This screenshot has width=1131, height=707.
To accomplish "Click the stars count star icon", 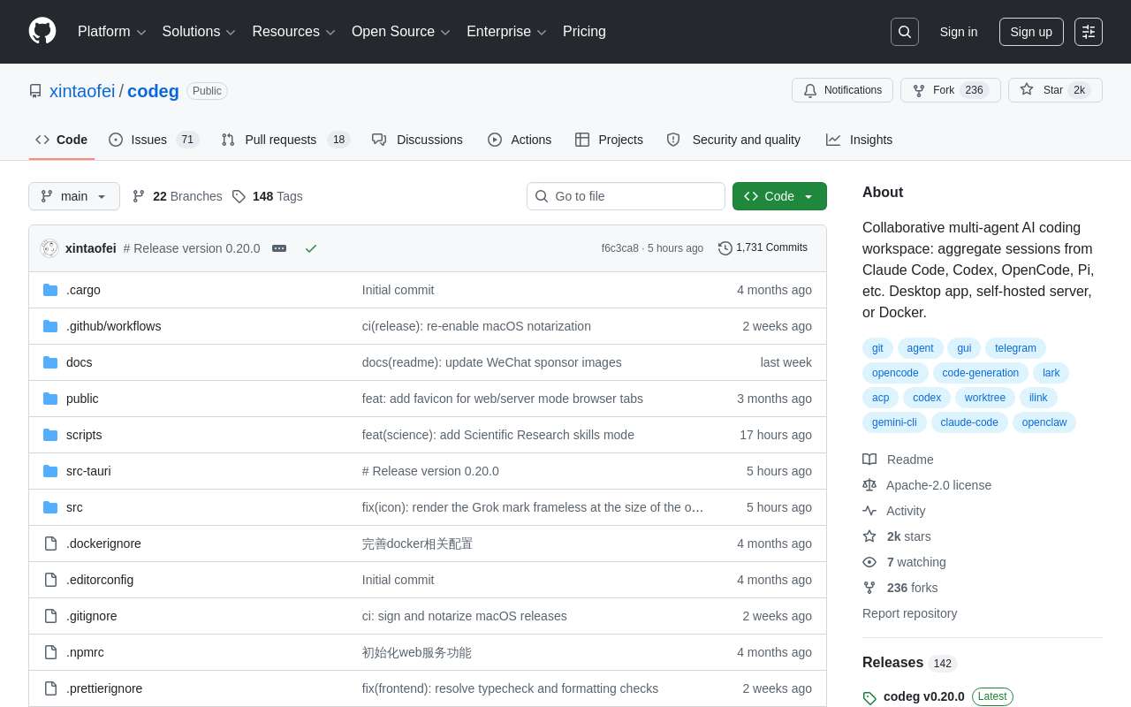I will [869, 536].
